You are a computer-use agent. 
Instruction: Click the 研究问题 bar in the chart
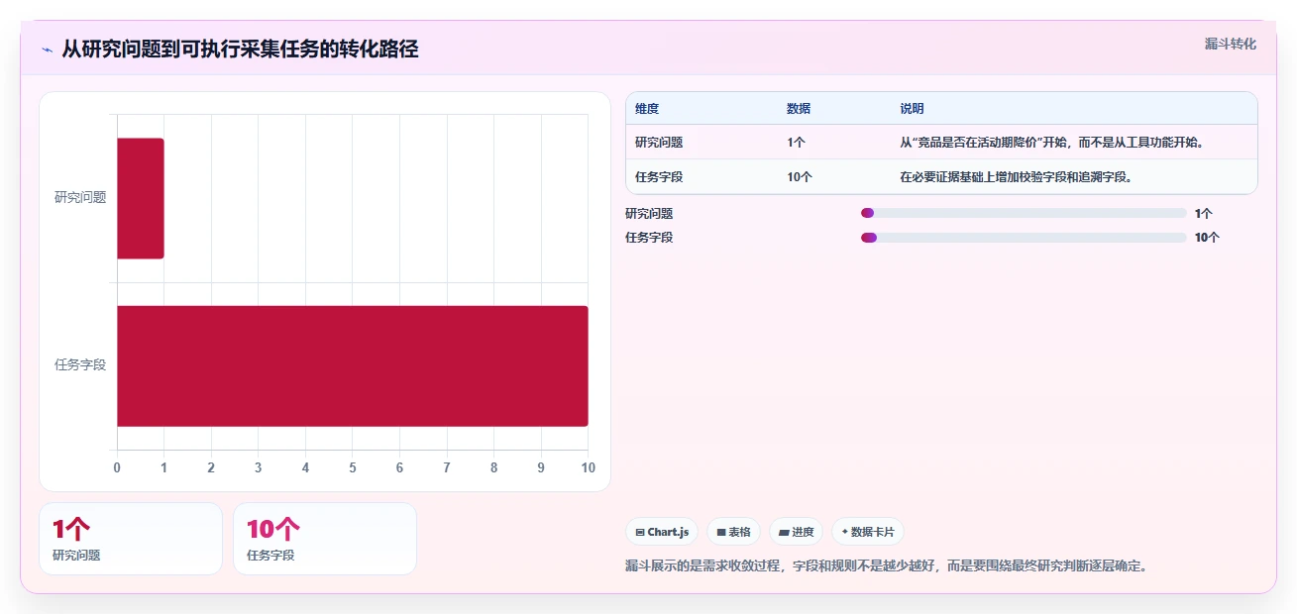point(141,198)
